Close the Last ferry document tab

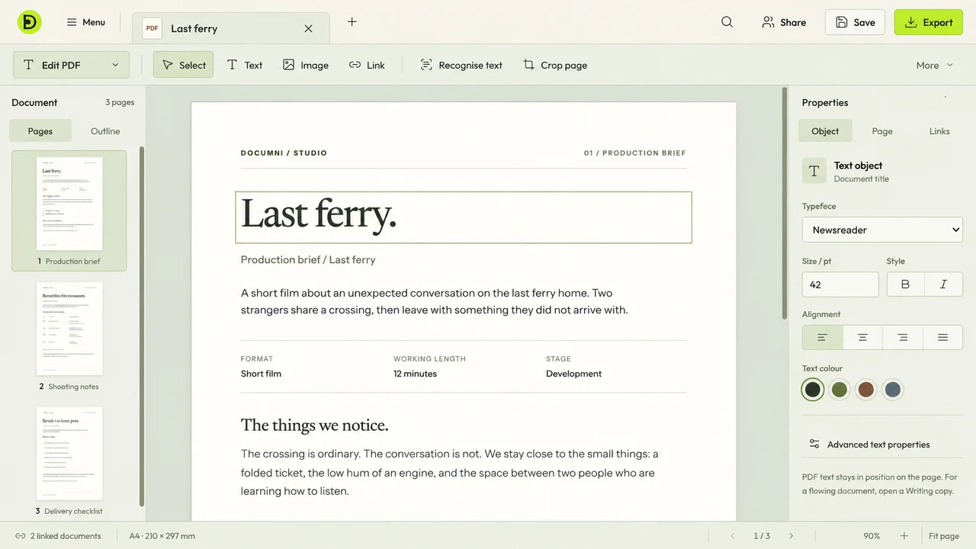pos(308,28)
